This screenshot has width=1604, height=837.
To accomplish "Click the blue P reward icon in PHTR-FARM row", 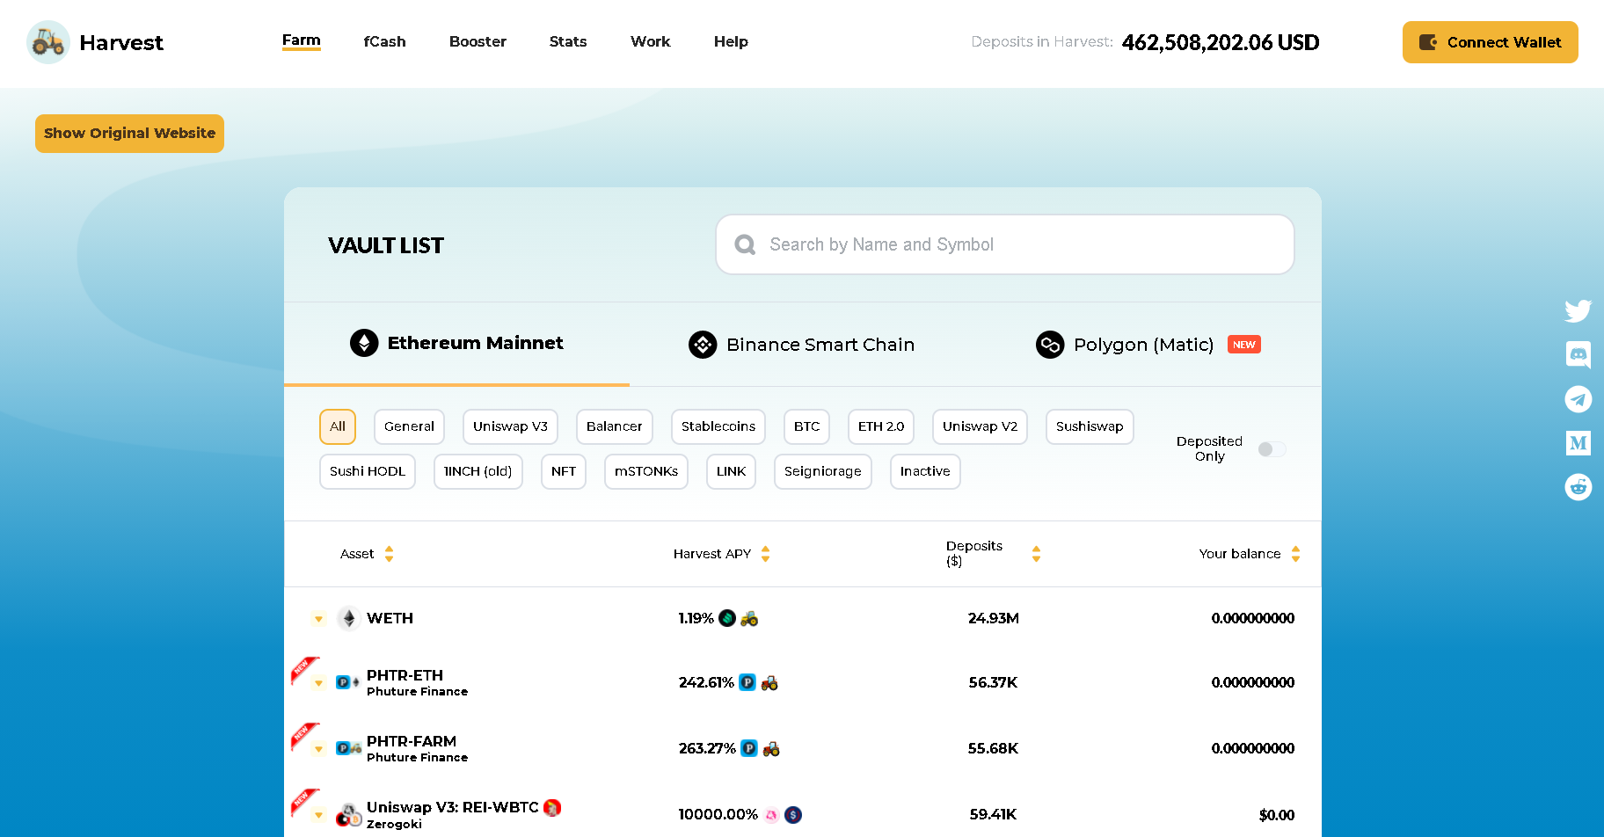I will tap(749, 748).
